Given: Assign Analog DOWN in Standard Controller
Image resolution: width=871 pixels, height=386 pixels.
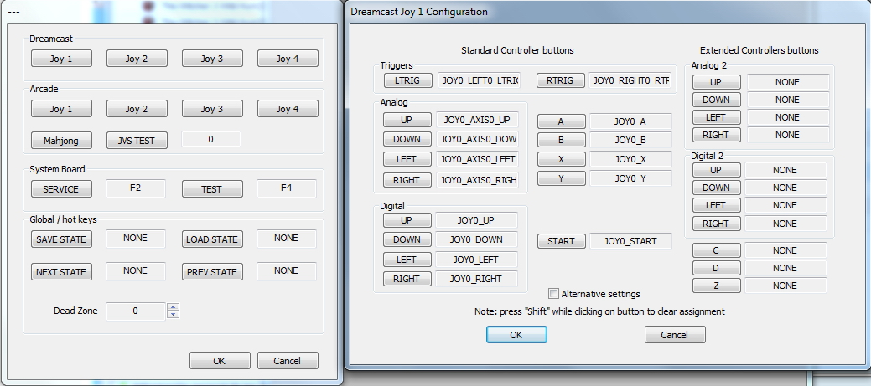Looking at the screenshot, I should click(x=407, y=139).
